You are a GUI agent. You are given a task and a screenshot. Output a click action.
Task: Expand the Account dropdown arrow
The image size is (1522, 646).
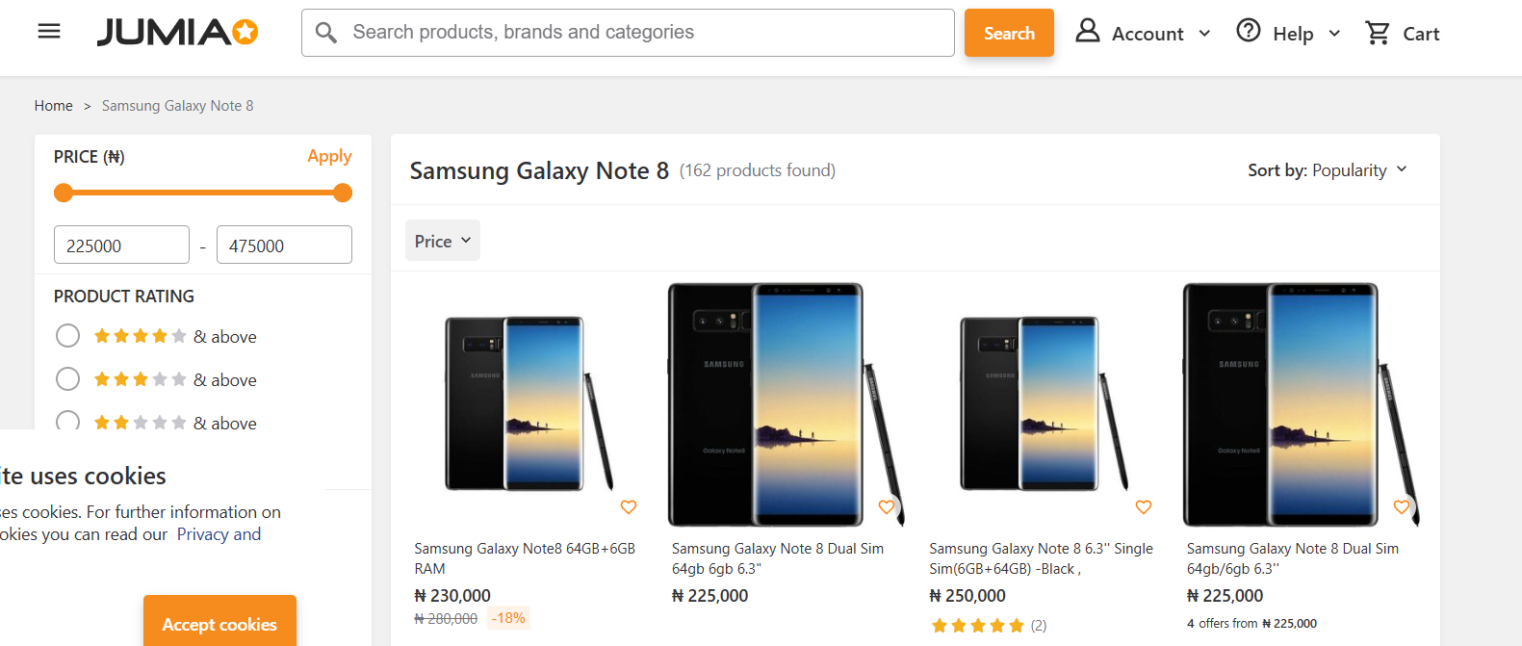1204,34
